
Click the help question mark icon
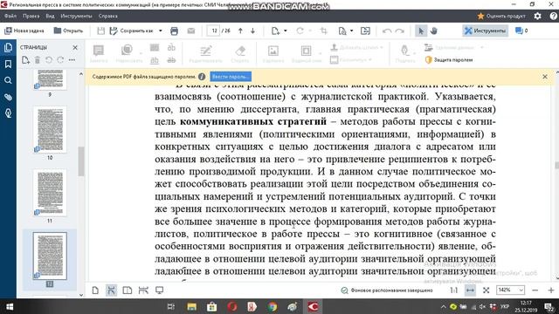point(553,16)
